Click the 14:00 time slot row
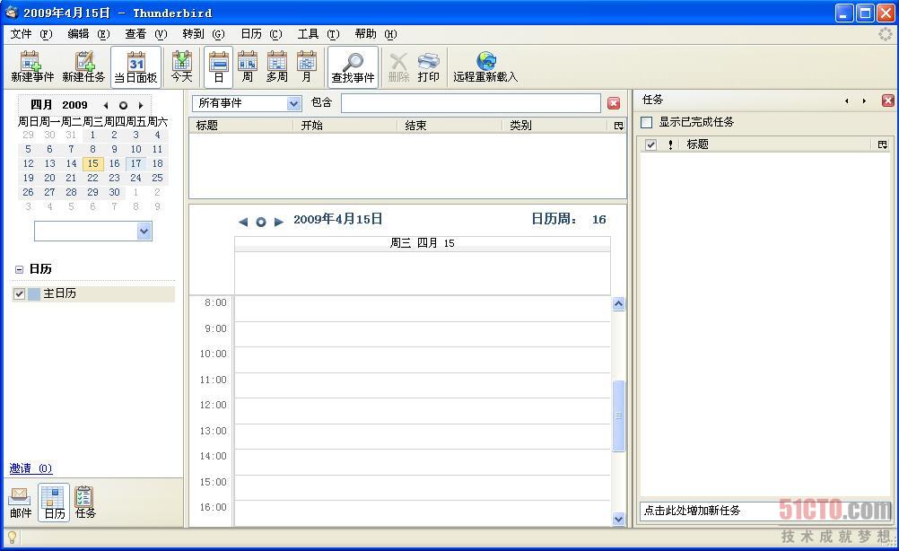Image resolution: width=899 pixels, height=551 pixels. [x=422, y=463]
